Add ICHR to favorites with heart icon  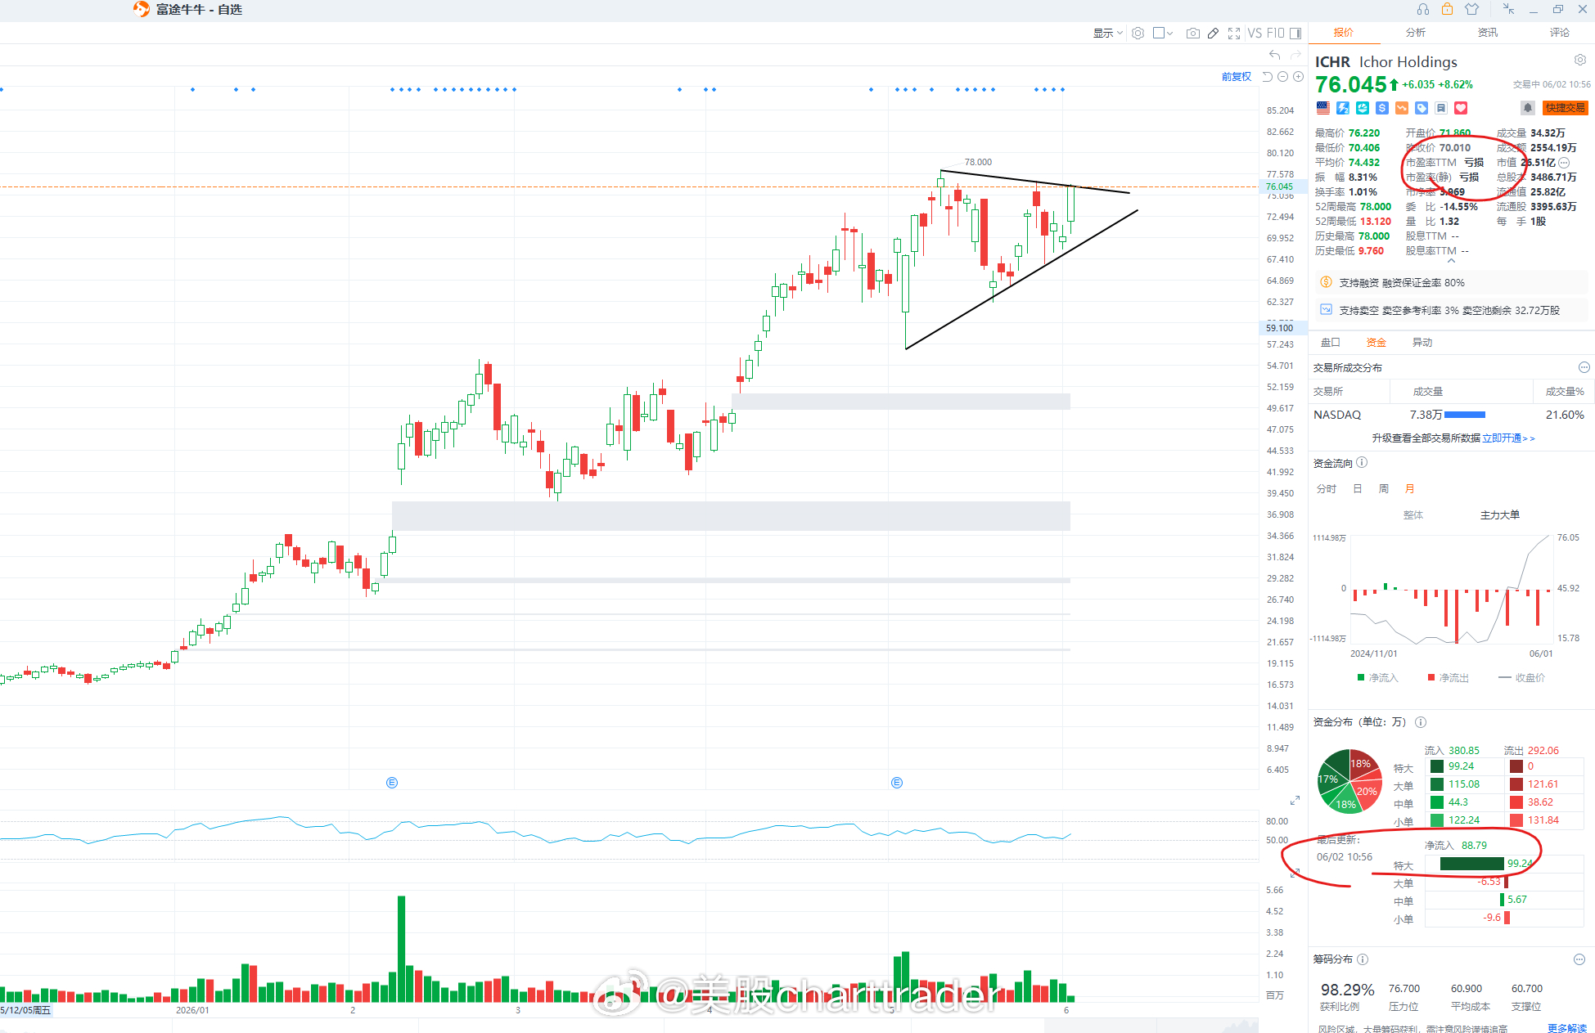pyautogui.click(x=1461, y=108)
